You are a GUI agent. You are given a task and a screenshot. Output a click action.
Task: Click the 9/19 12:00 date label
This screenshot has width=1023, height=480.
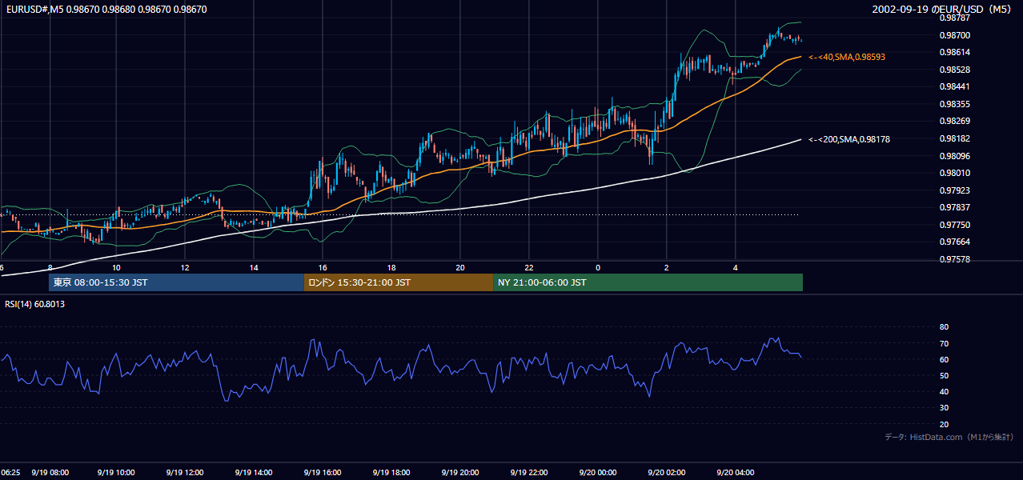pos(187,472)
